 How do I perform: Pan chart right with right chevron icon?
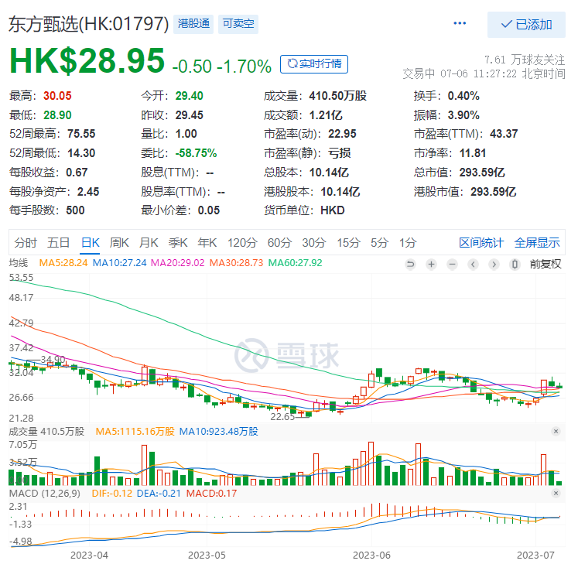(x=494, y=264)
